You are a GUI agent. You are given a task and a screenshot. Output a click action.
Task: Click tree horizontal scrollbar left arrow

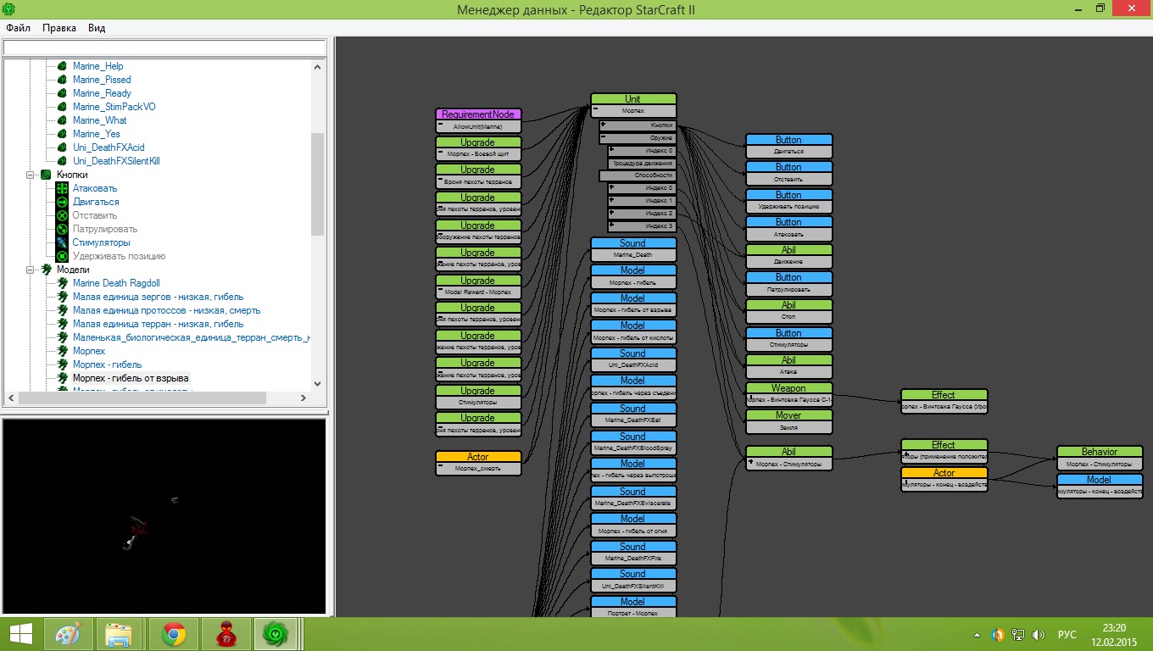point(11,398)
